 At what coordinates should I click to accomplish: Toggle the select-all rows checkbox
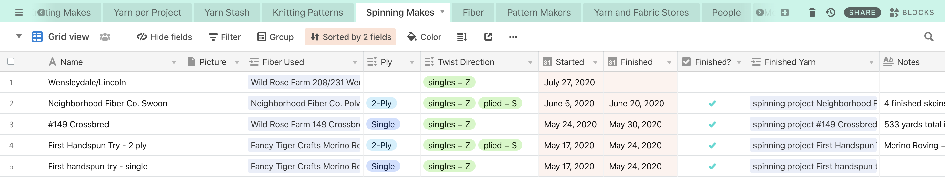pos(11,62)
